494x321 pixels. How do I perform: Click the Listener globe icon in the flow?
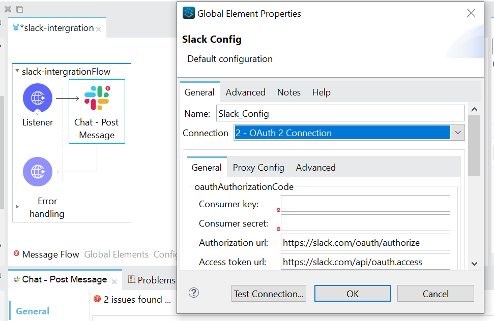pos(38,98)
